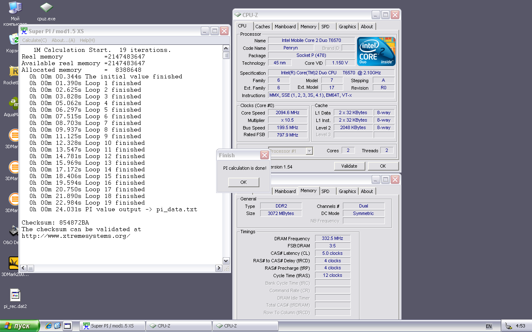The width and height of the screenshot is (532, 332).
Task: Click the Multiplier value x 10.5
Action: (288, 120)
